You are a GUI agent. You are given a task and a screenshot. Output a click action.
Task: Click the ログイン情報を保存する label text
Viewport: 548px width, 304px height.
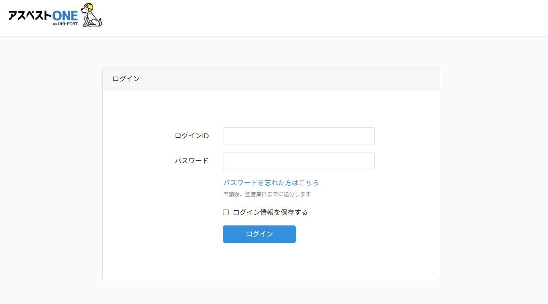270,213
